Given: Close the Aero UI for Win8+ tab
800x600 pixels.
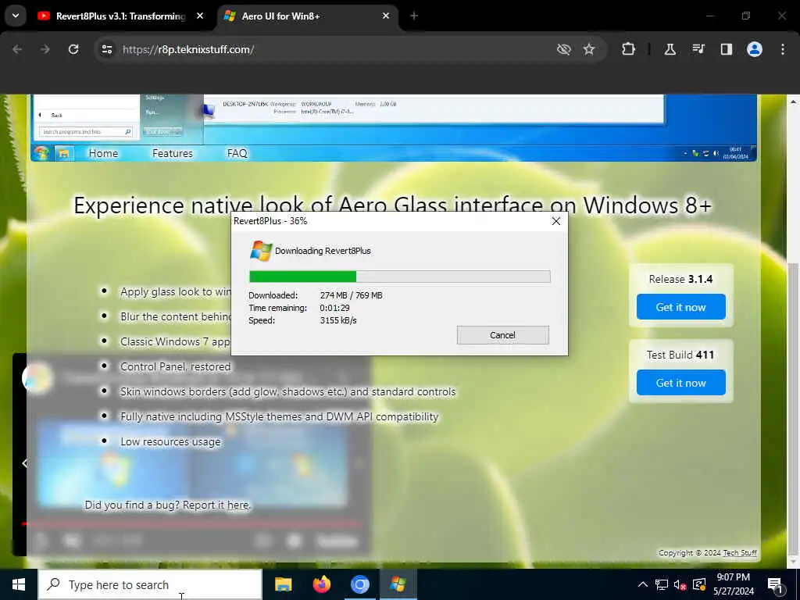Looking at the screenshot, I should [386, 16].
